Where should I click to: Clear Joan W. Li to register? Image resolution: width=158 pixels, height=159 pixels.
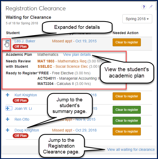point(127,110)
